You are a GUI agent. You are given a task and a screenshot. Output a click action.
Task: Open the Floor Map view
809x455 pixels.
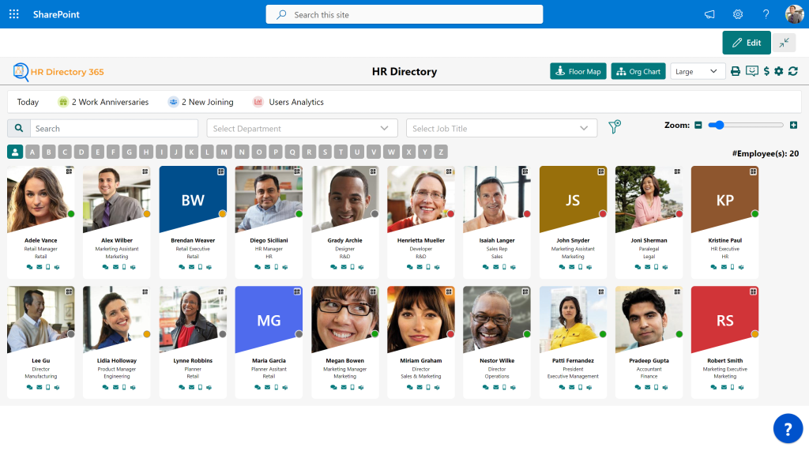[578, 70]
